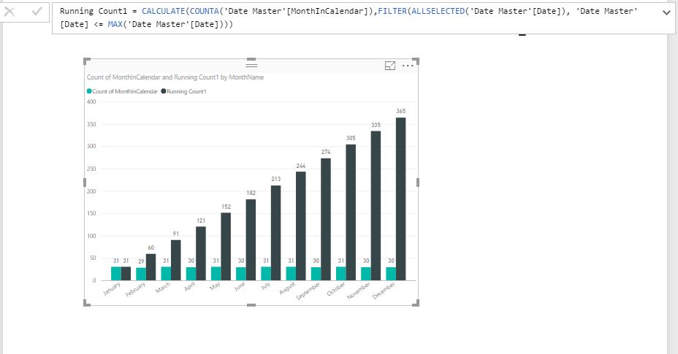Select June teal count bar

point(241,274)
